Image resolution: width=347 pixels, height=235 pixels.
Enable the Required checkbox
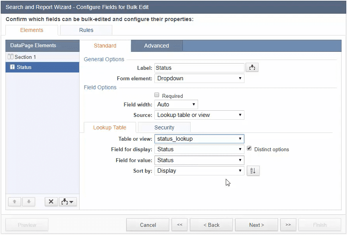[157, 95]
